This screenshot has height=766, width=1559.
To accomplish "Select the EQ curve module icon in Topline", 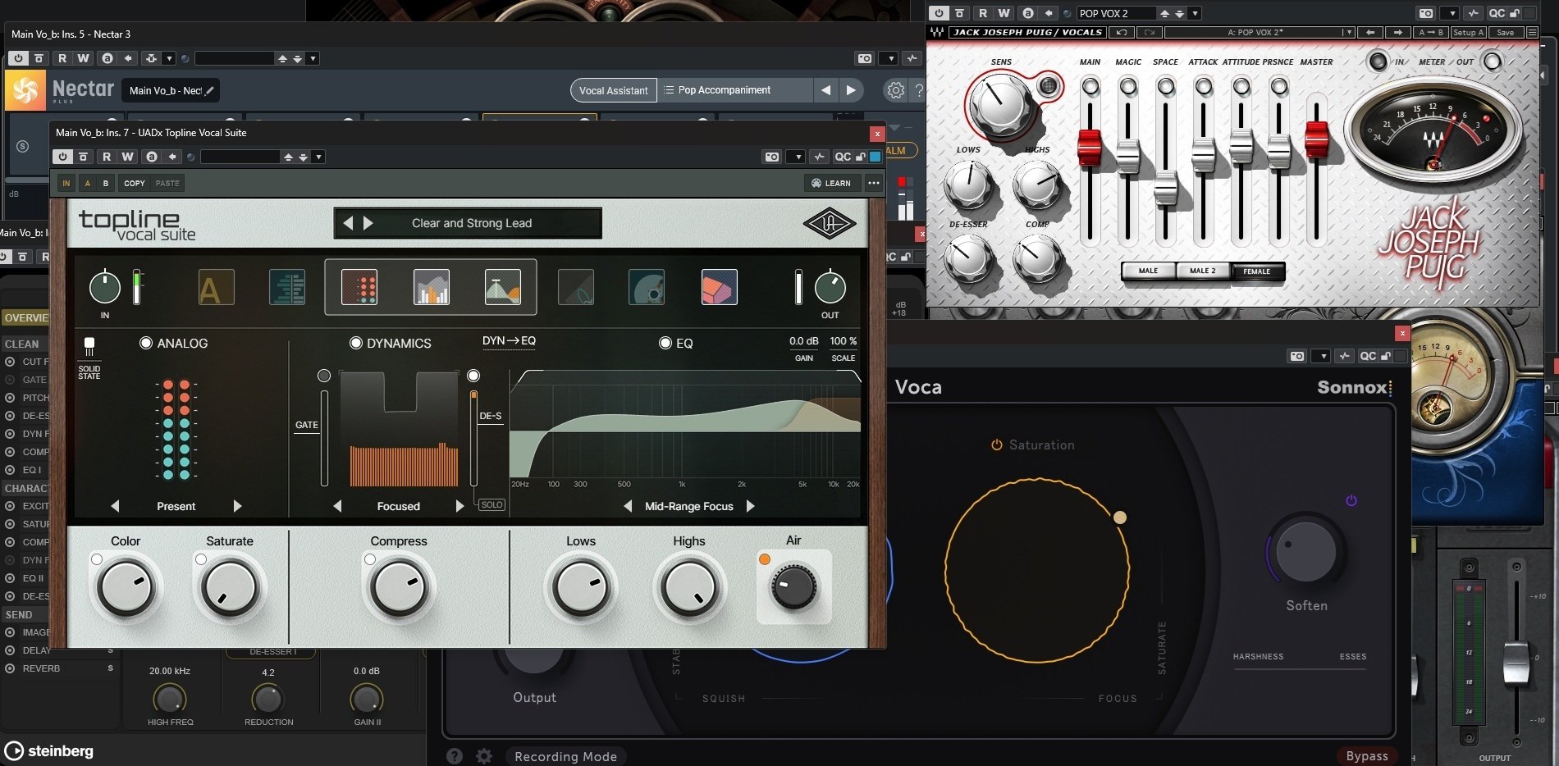I will click(x=503, y=288).
